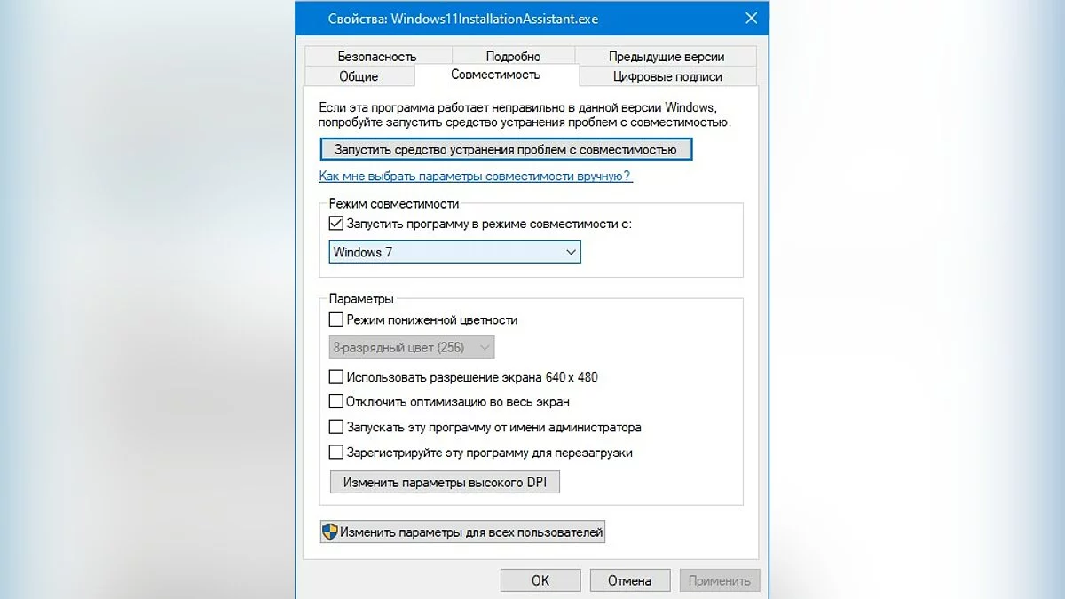Viewport: 1065px width, 599px height.
Task: Check disable fullscreen optimizations option
Action: tap(335, 402)
